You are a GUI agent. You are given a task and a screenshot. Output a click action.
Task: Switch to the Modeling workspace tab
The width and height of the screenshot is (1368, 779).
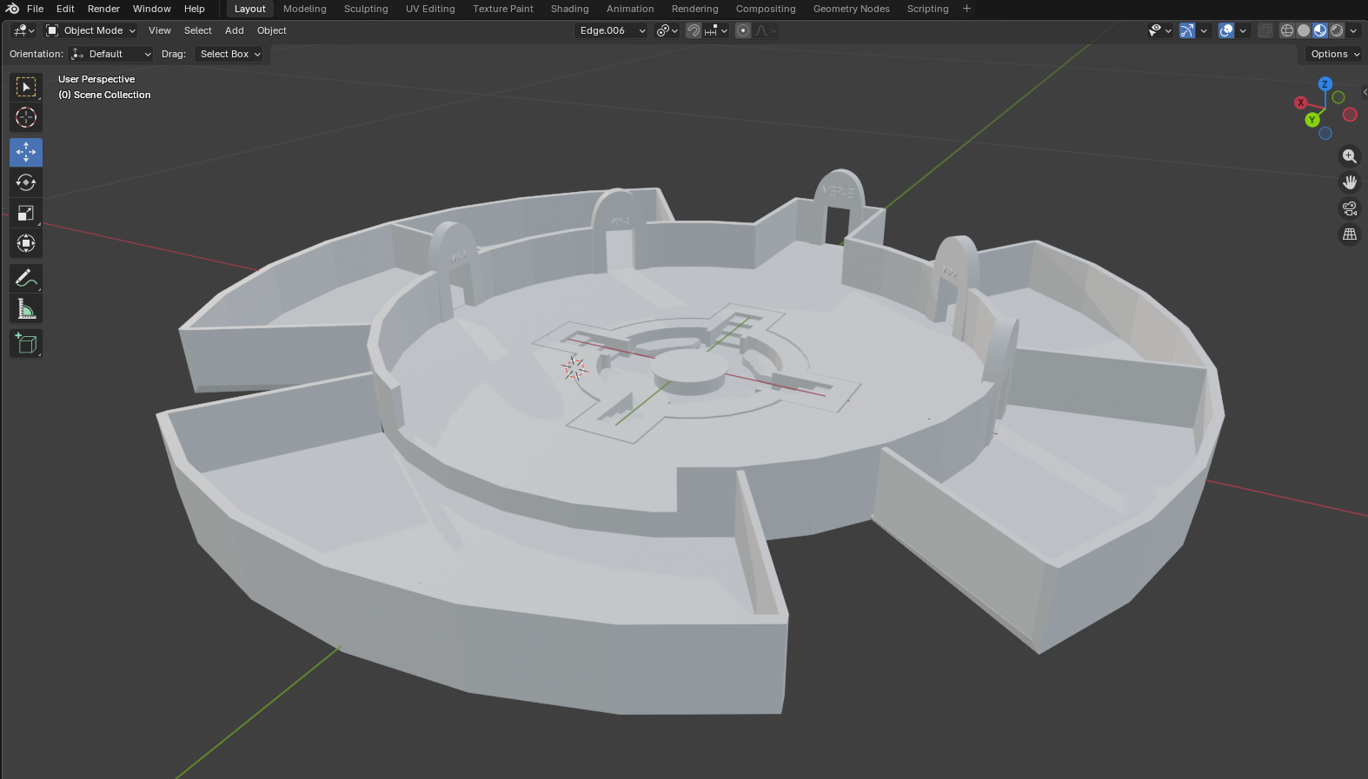pos(305,9)
